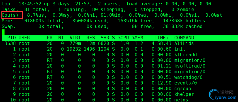Select the init command name
The image size is (238, 102).
click(180, 49)
